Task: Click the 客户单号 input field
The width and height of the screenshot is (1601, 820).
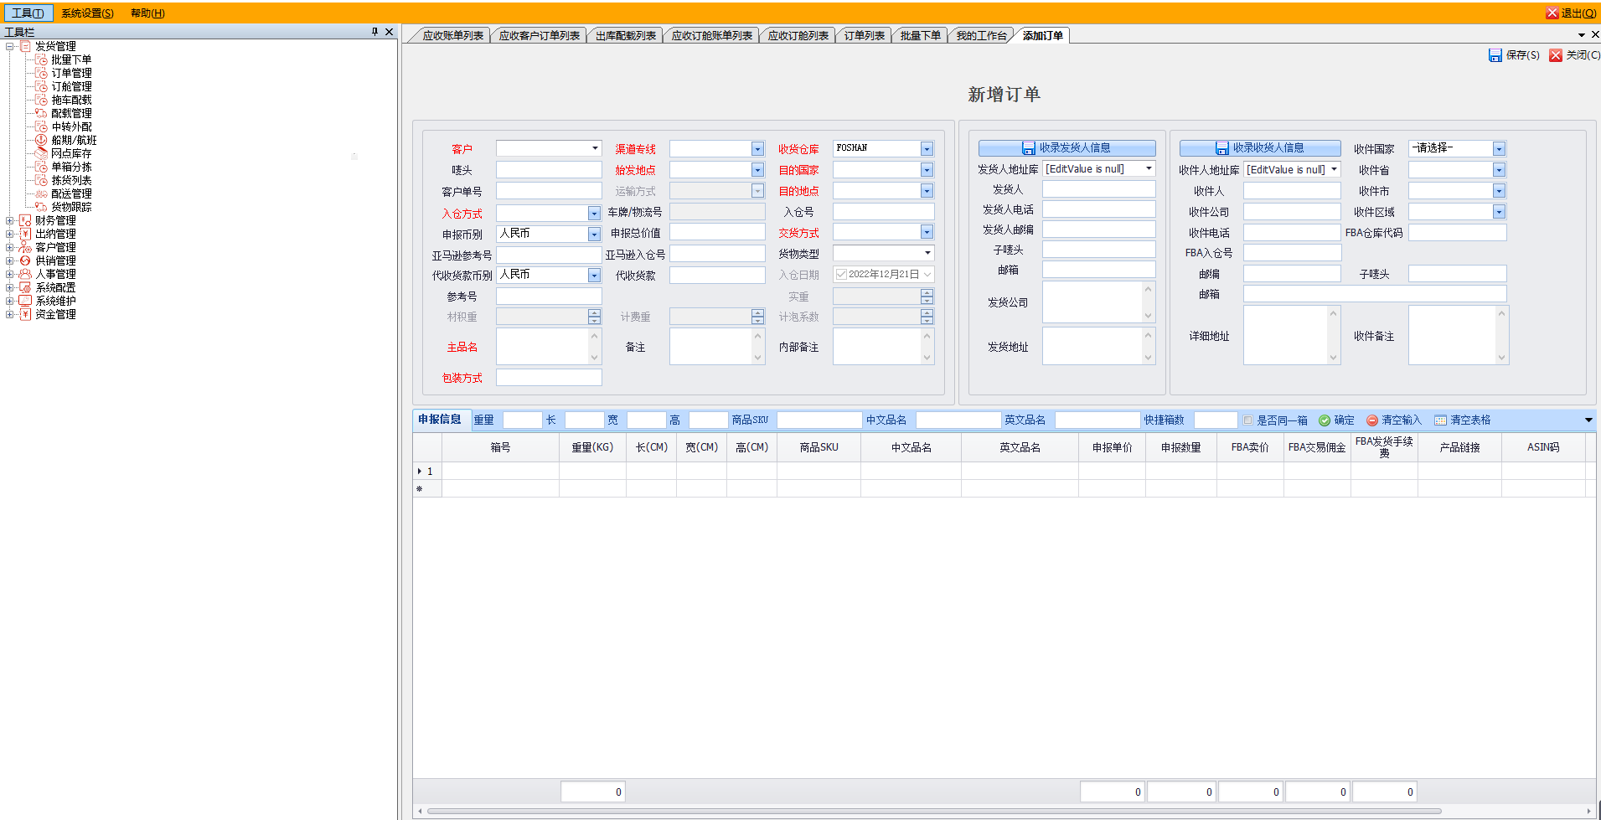Action: (549, 191)
